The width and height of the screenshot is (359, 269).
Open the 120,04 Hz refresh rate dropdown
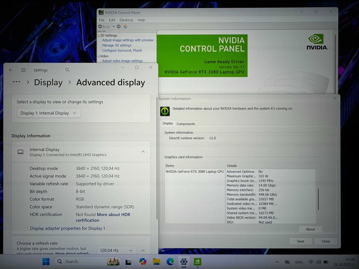tap(116, 250)
